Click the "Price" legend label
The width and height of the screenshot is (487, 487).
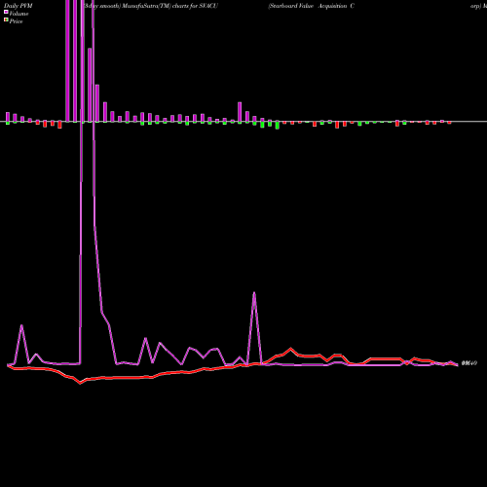click(x=16, y=21)
